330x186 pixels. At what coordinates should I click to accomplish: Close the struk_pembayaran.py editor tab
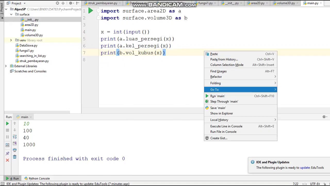120,3
